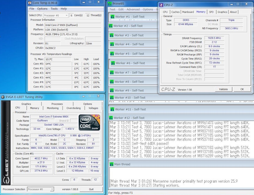The width and height of the screenshot is (254, 195).
Task: Click the CPU-Z purple title bar icon
Action: pyautogui.click(x=161, y=5)
